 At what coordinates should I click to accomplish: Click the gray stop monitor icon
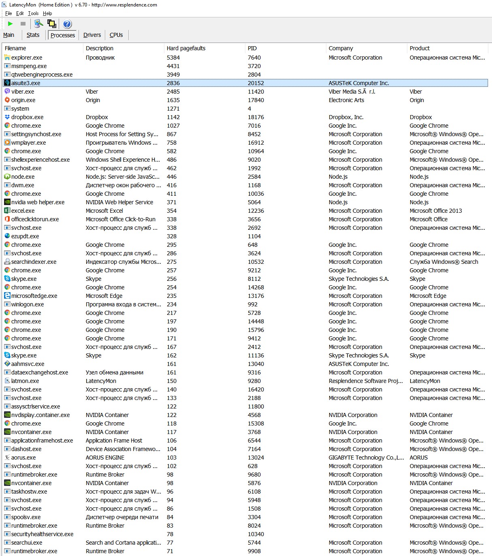pyautogui.click(x=23, y=24)
